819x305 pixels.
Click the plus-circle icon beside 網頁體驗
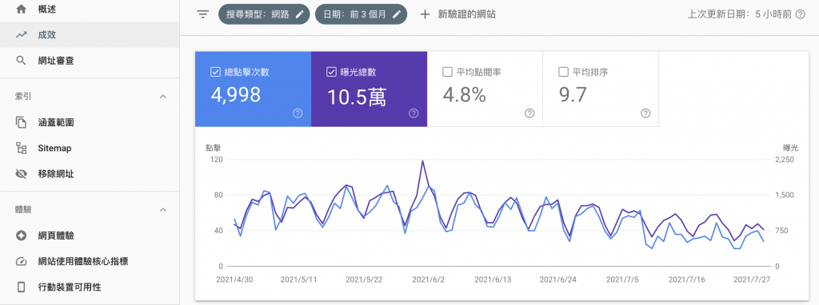point(21,236)
